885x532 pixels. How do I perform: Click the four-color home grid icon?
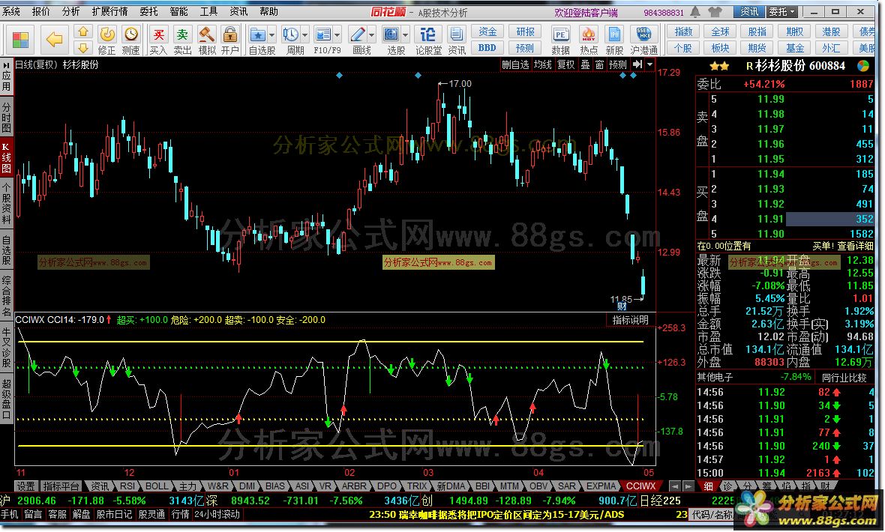(19, 40)
